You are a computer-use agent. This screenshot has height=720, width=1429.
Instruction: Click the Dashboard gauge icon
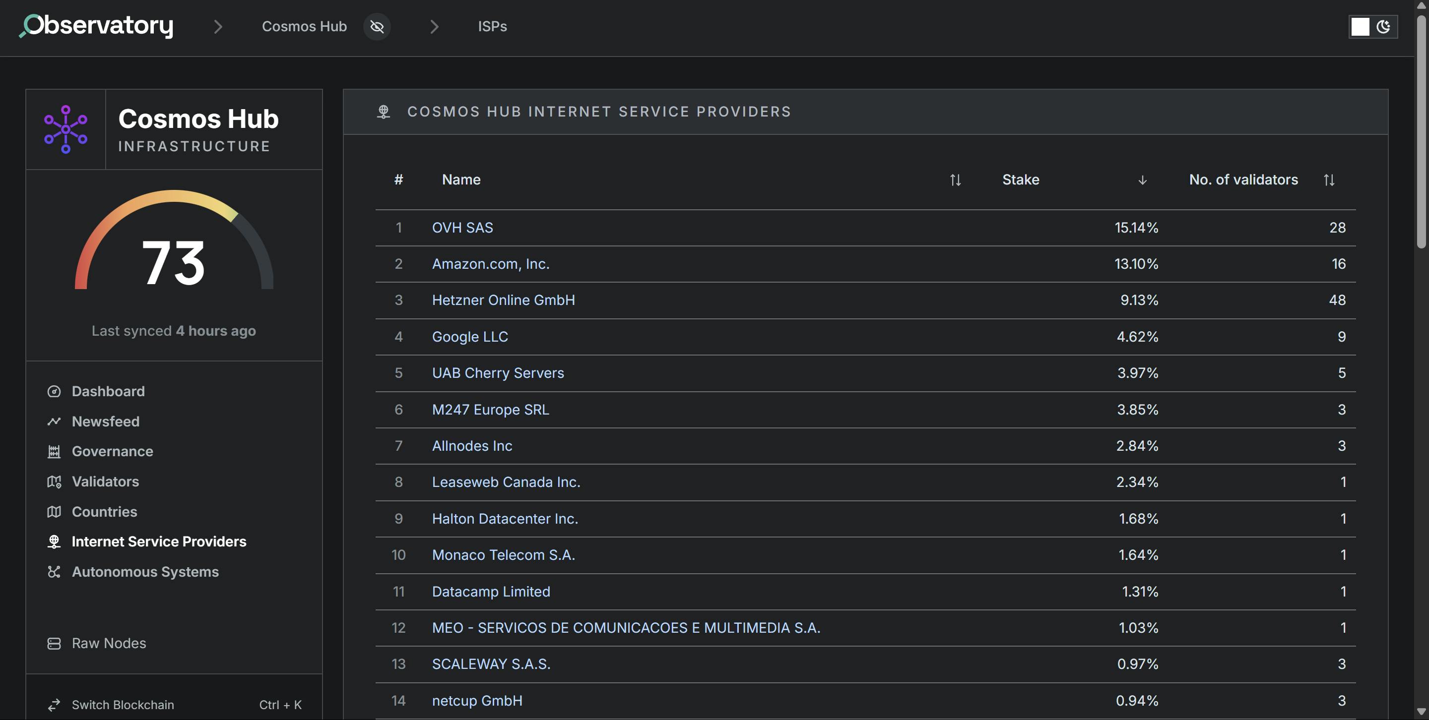54,391
